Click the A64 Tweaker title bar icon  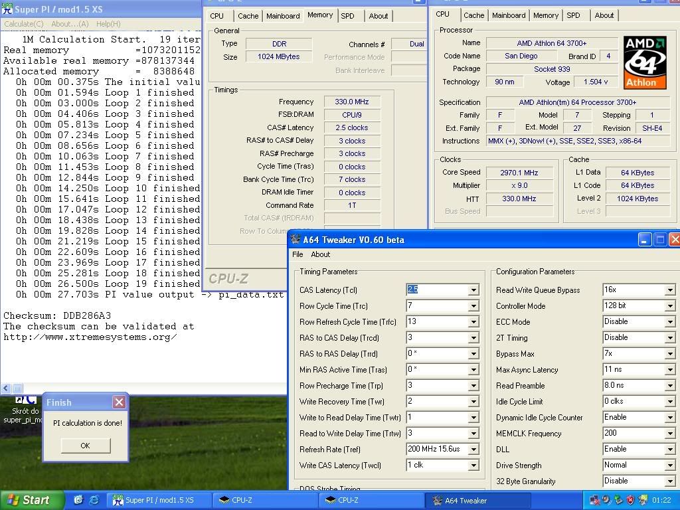click(296, 239)
